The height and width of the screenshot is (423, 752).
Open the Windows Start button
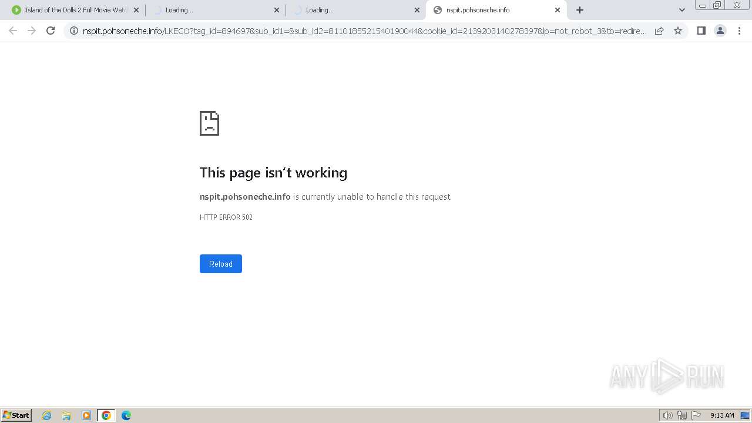pyautogui.click(x=16, y=415)
